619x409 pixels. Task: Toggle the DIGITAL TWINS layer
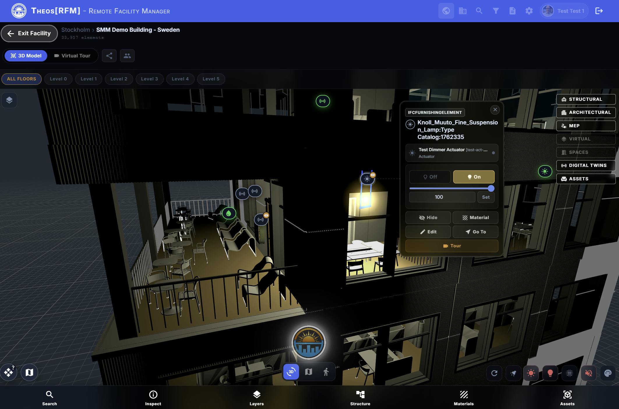point(586,165)
